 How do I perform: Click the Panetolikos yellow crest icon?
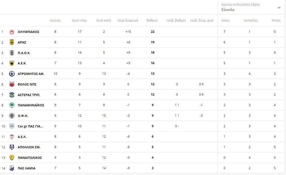pos(12,158)
